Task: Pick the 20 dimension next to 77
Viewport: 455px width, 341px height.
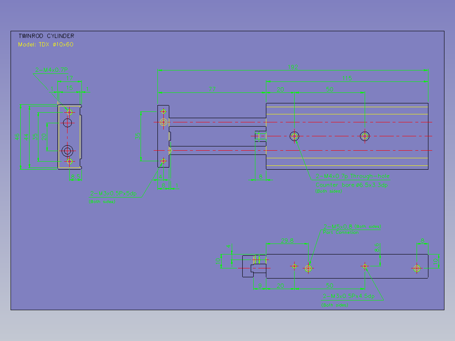Action: (280, 89)
